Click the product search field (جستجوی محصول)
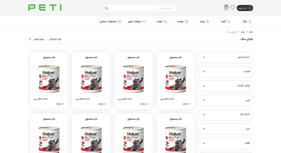The image size is (281, 153). pos(140,8)
